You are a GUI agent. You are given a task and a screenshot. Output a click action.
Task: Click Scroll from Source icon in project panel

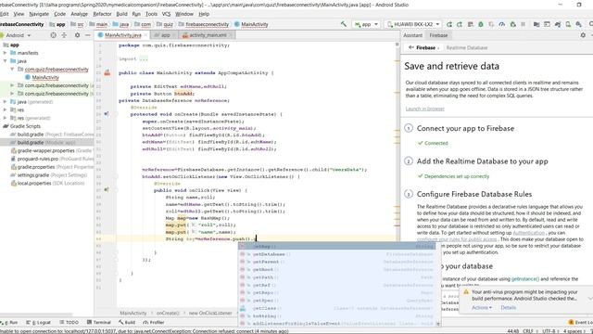(x=54, y=35)
